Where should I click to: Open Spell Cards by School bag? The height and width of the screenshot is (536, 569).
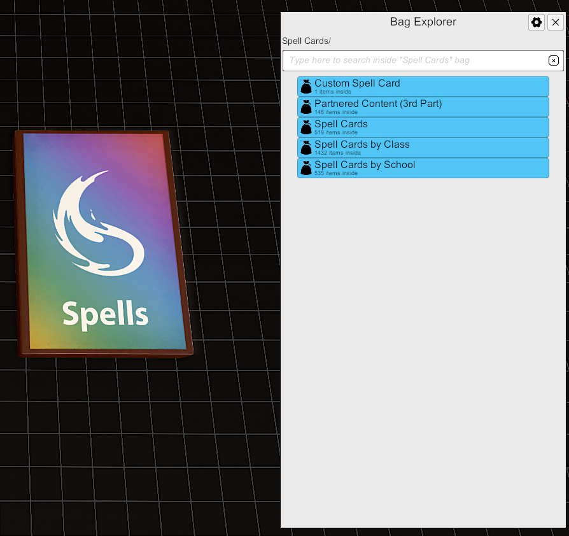pos(423,167)
